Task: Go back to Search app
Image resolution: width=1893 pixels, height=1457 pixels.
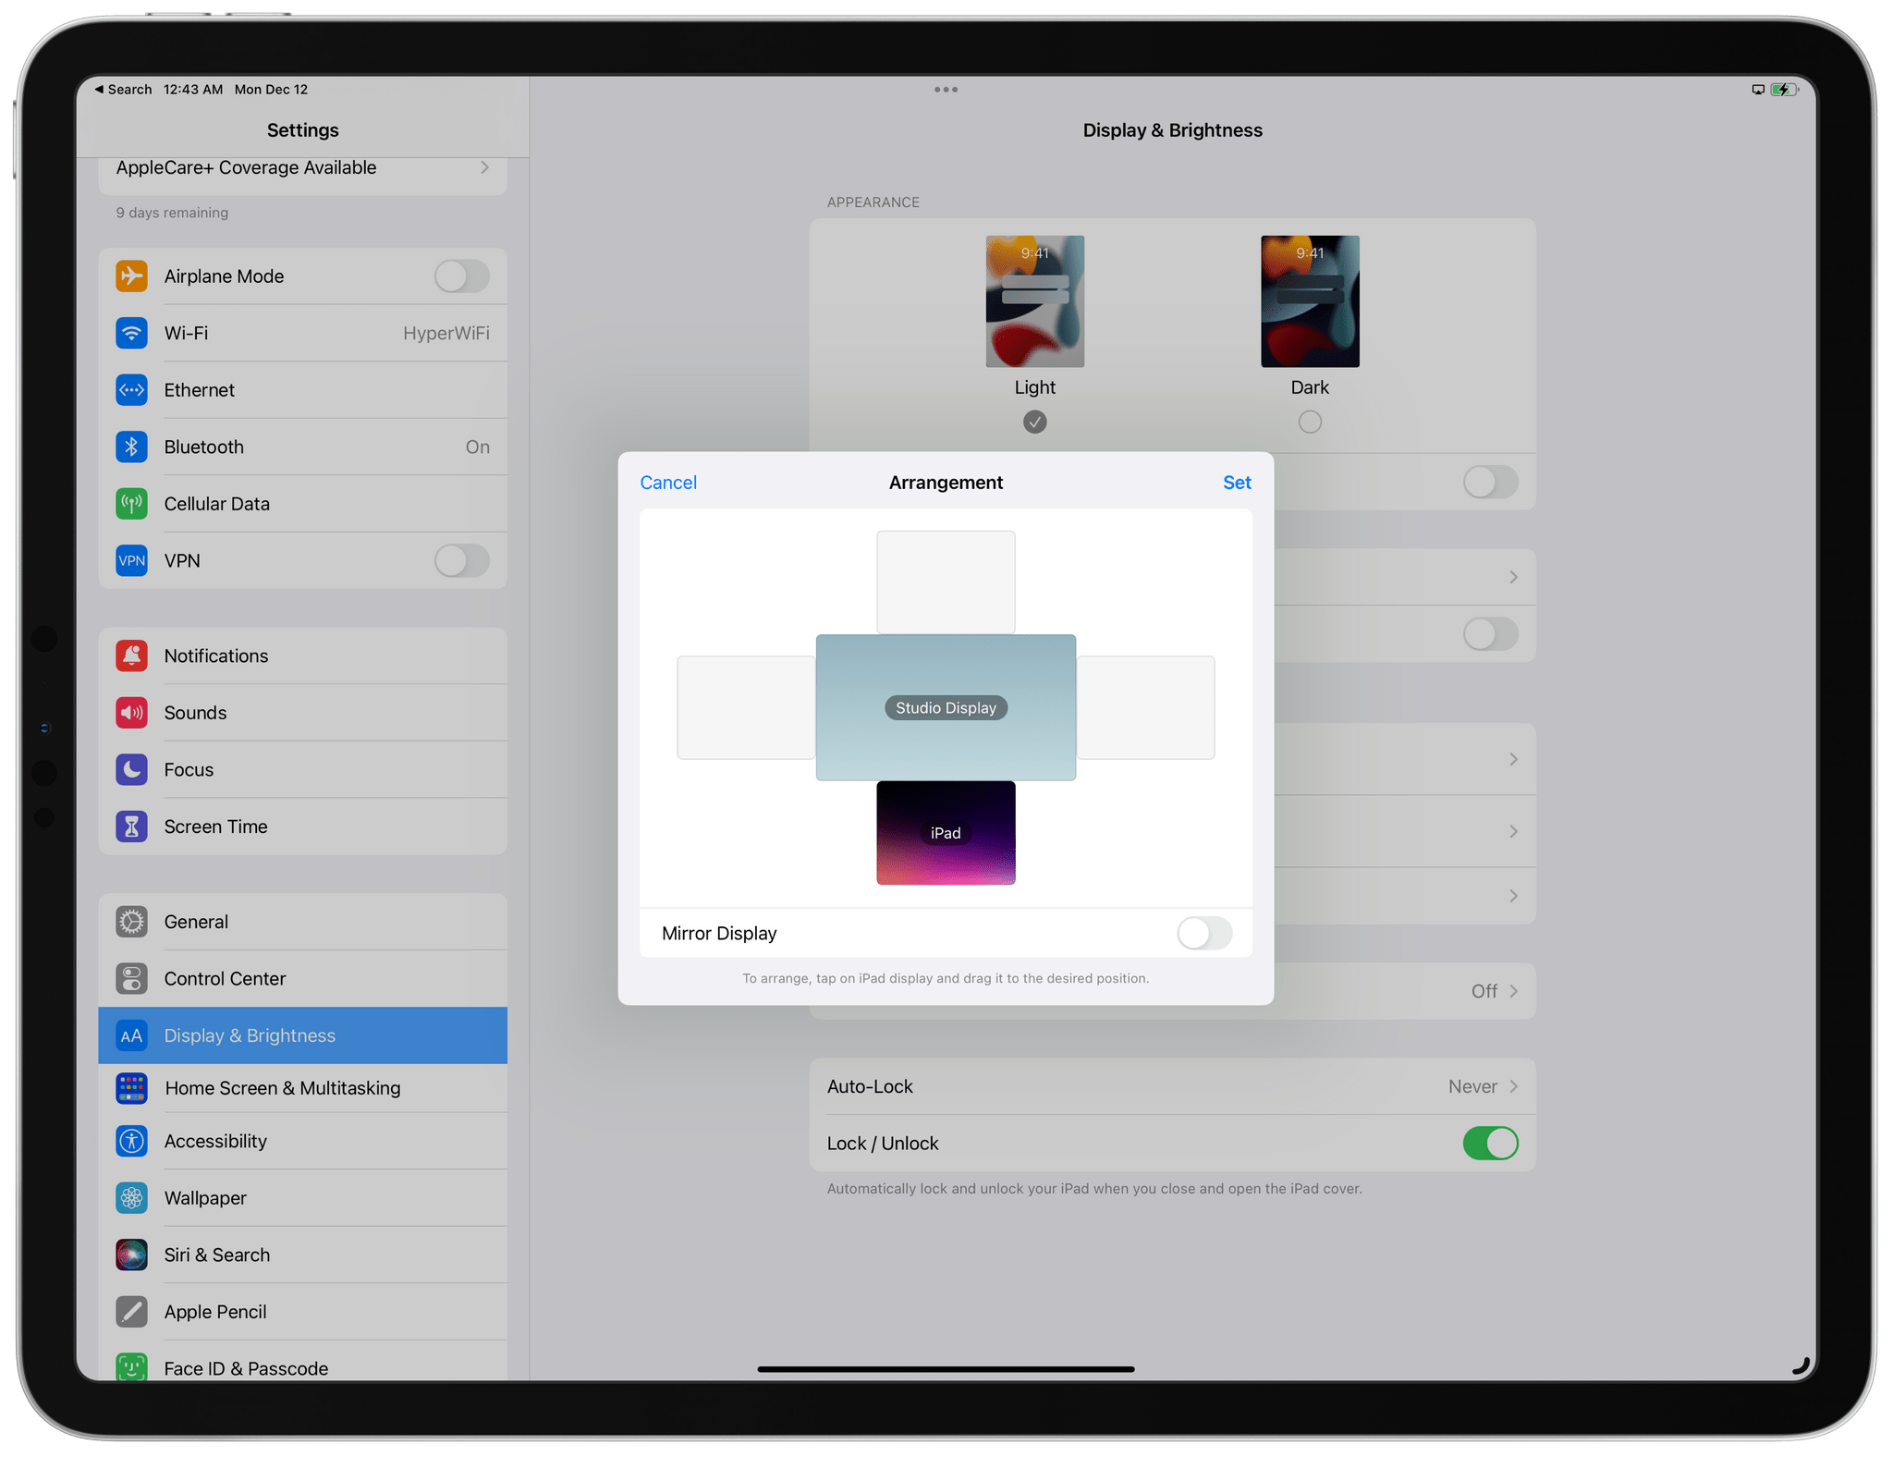Action: [x=123, y=90]
